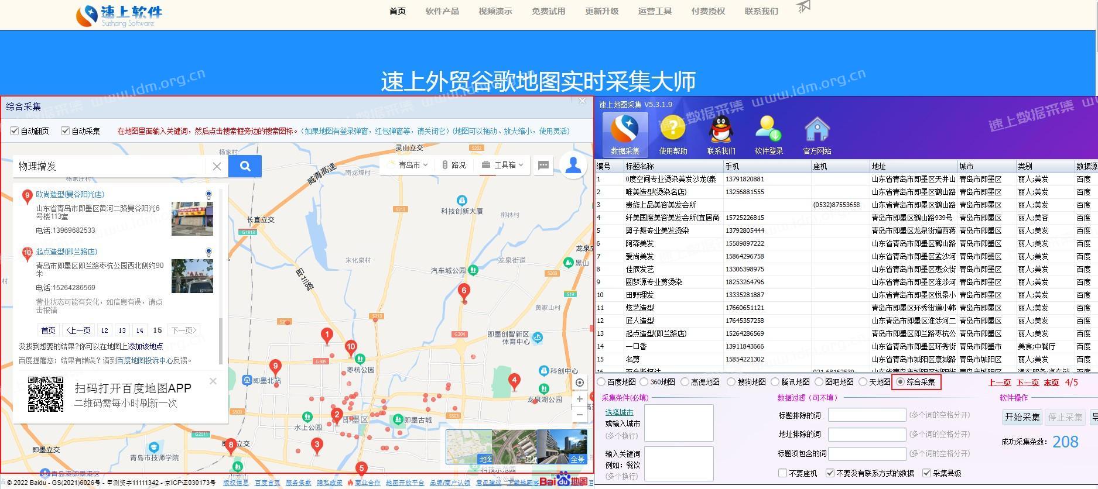Go to 下一页 in data table pager
Screen dimensions: 1098x489
1027,383
